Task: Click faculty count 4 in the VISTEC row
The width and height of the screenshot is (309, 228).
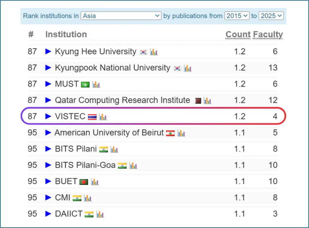Action: coord(275,117)
